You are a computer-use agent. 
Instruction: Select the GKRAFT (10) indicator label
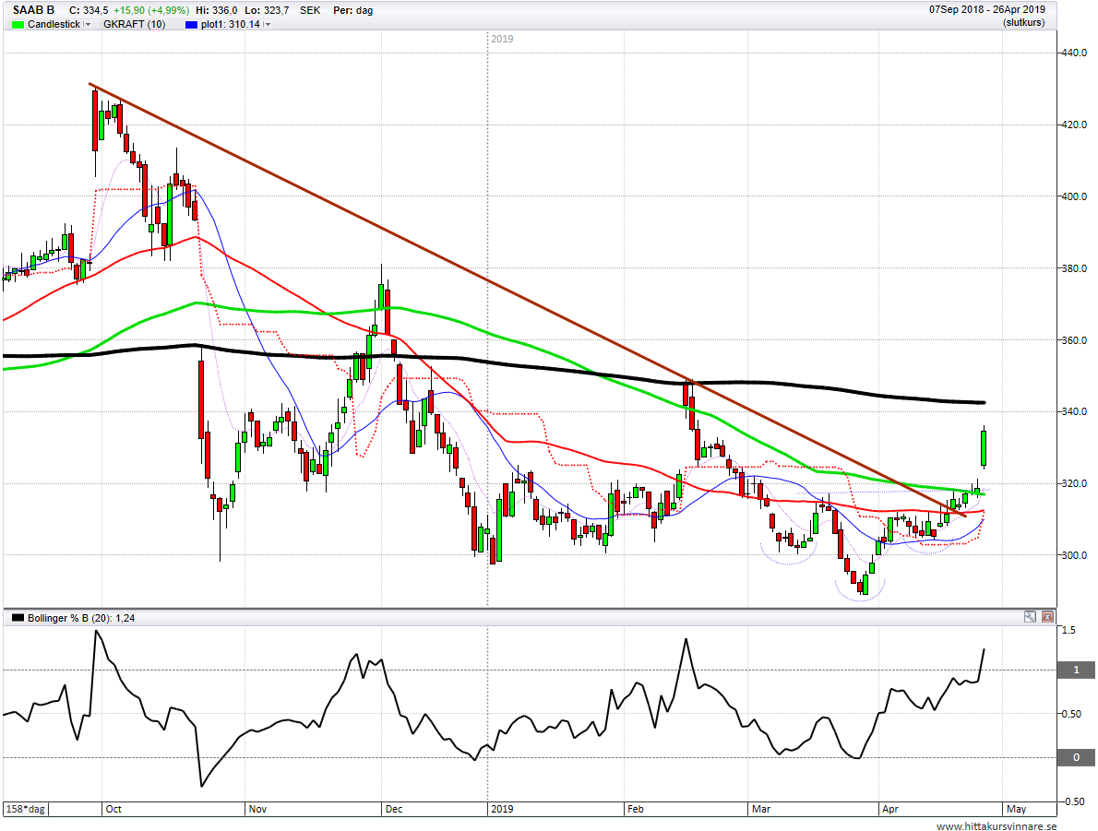coord(135,24)
